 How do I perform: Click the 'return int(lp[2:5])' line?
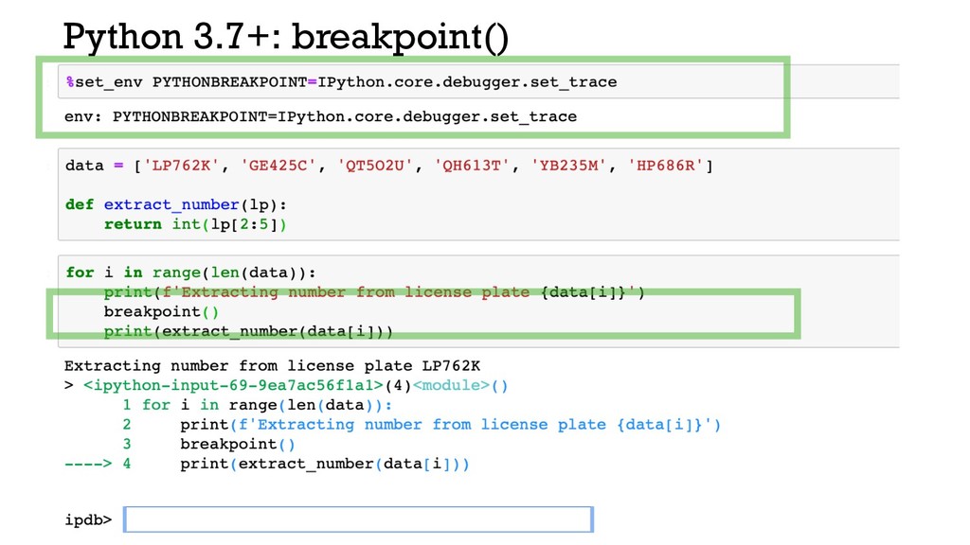point(195,224)
